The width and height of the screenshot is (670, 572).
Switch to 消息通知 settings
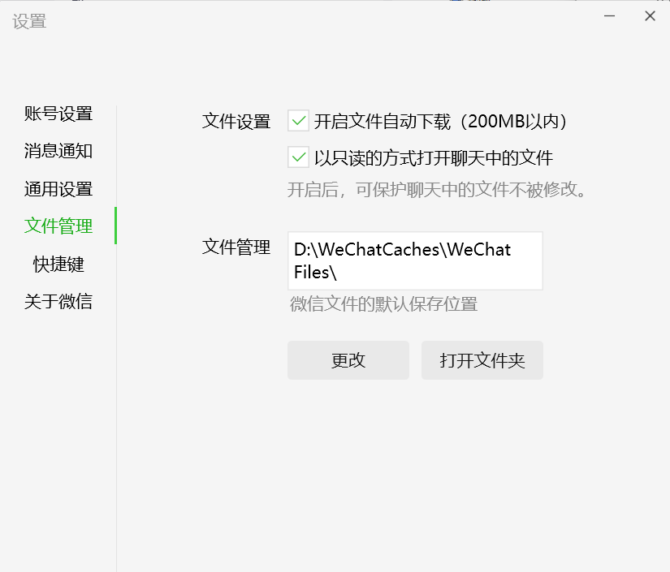(x=58, y=151)
